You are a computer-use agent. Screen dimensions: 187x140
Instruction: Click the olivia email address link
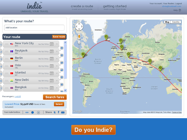(172, 6)
